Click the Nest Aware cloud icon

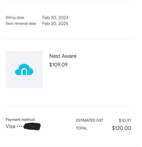(24, 69)
